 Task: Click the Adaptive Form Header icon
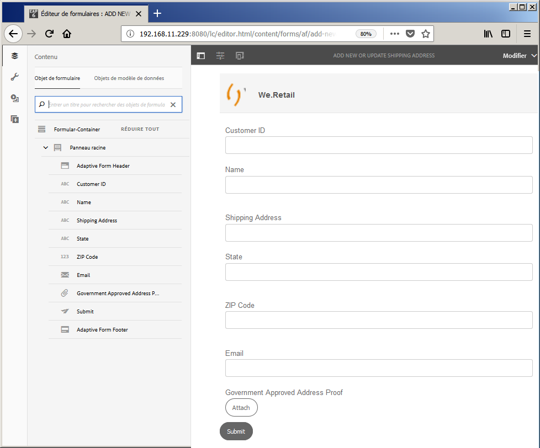pyautogui.click(x=65, y=166)
